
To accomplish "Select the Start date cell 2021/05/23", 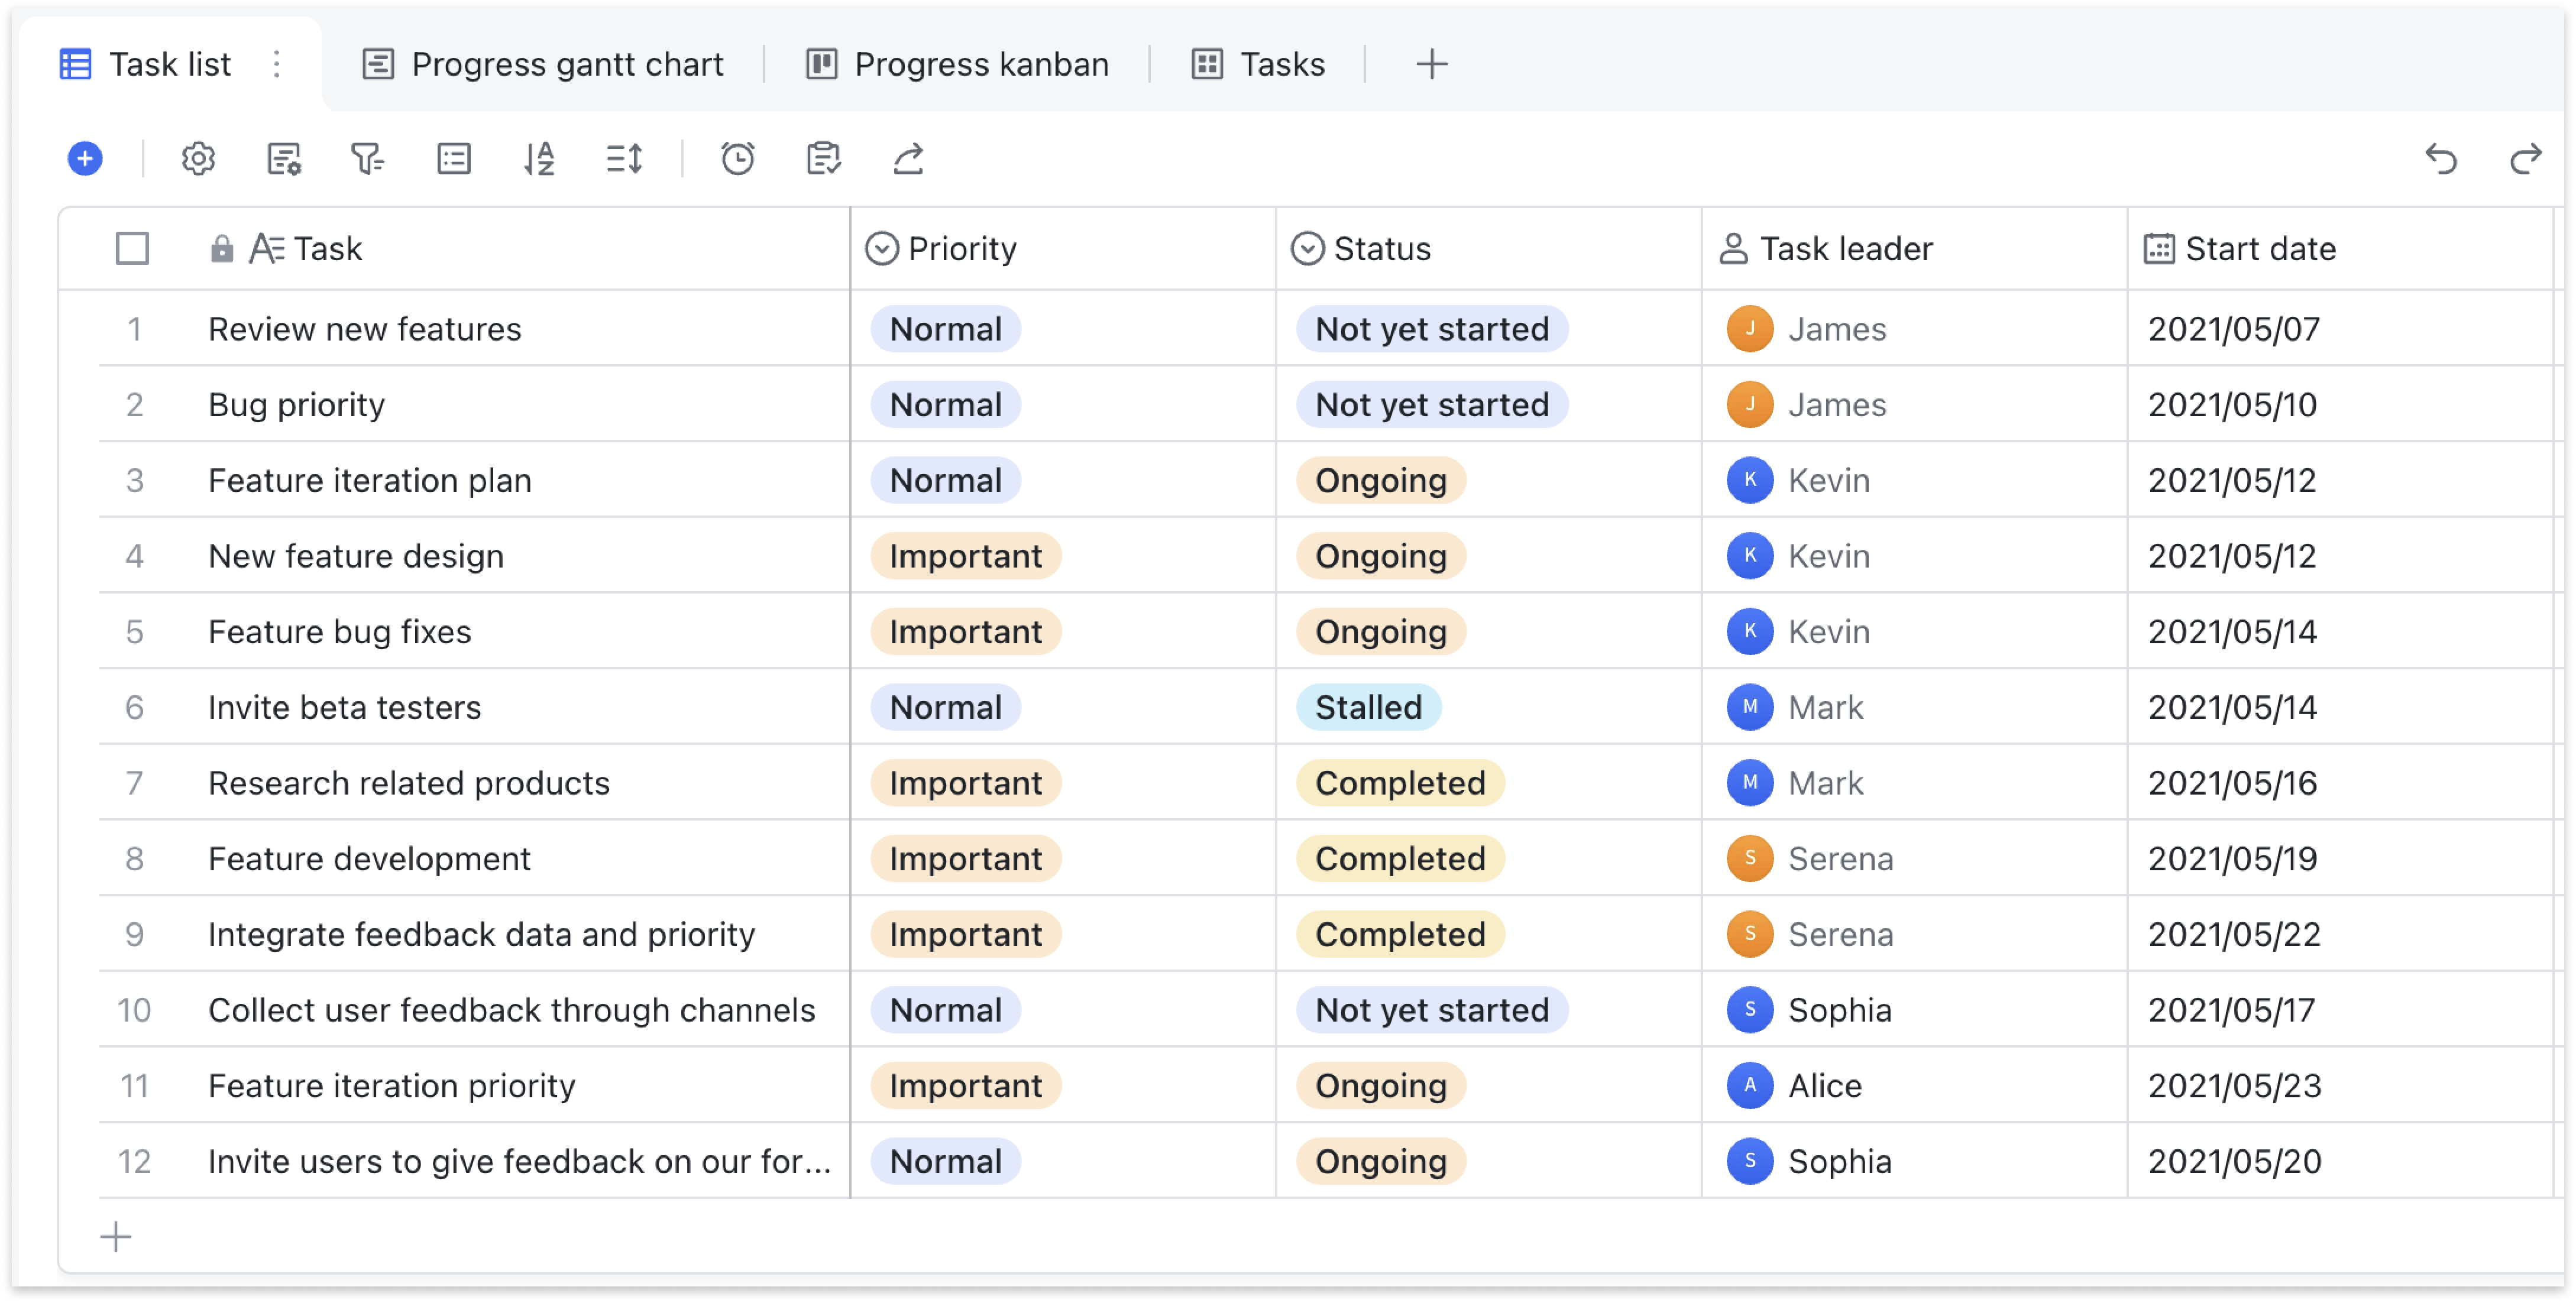I will (x=2235, y=1085).
